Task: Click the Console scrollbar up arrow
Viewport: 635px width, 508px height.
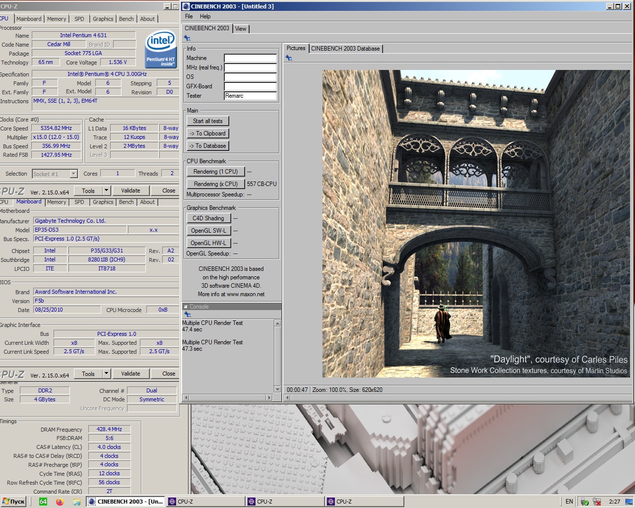Action: [x=277, y=323]
